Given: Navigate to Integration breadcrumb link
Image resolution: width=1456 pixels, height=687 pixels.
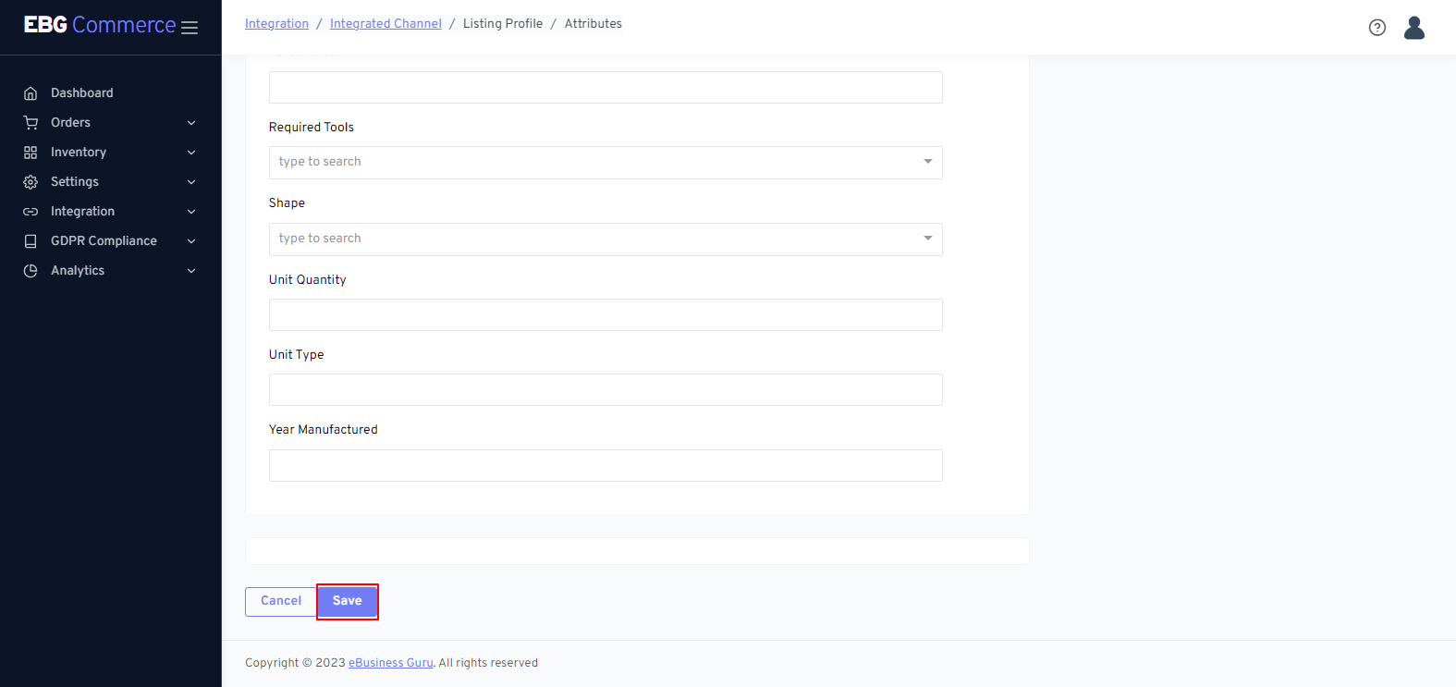Looking at the screenshot, I should coord(276,24).
